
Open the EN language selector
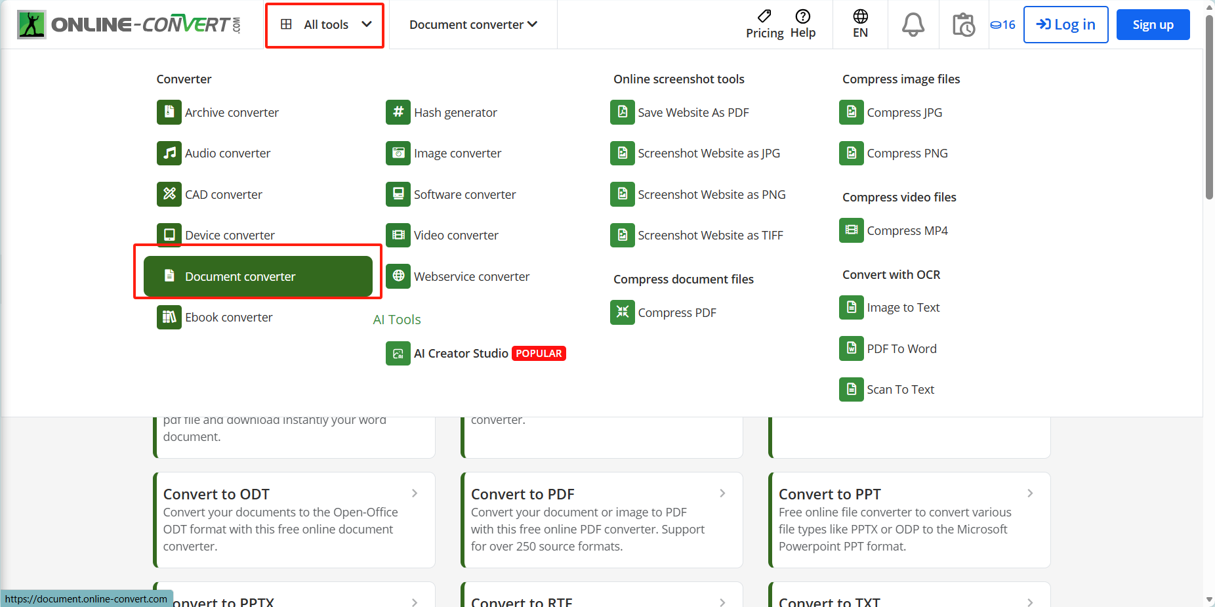[x=860, y=25]
